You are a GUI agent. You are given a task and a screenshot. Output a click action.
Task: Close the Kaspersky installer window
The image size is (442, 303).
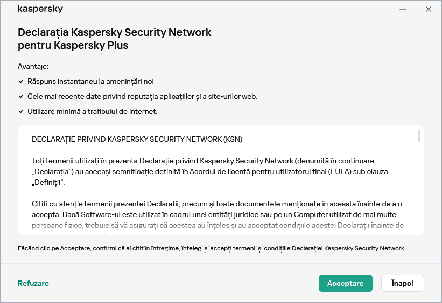(429, 9)
